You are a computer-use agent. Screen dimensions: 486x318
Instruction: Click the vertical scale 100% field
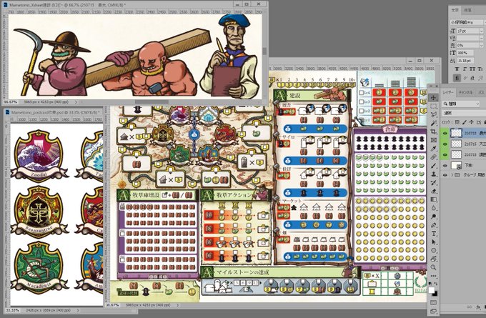(465, 53)
